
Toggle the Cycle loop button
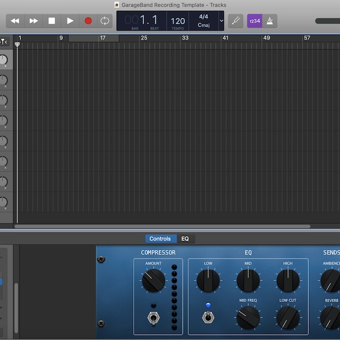[105, 21]
